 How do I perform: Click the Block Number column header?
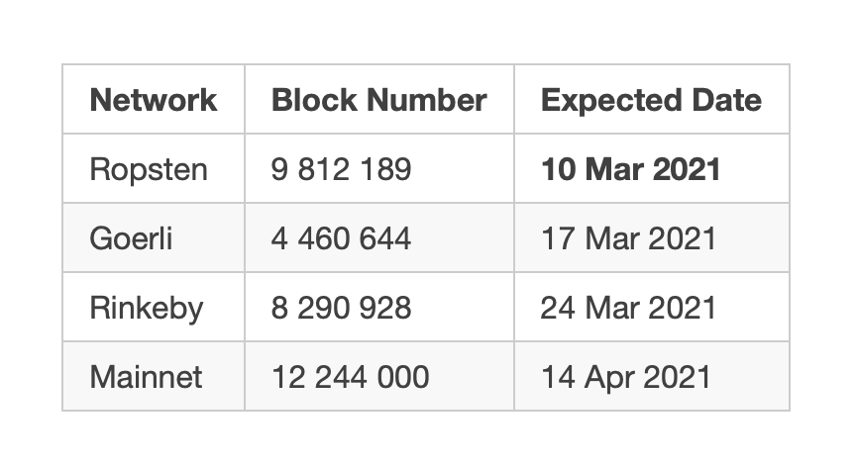click(x=378, y=100)
